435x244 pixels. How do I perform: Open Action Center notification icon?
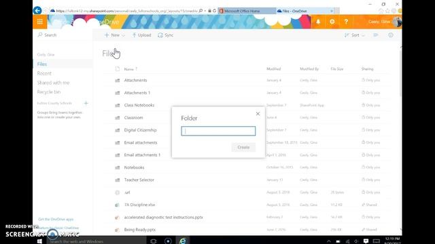(x=366, y=241)
